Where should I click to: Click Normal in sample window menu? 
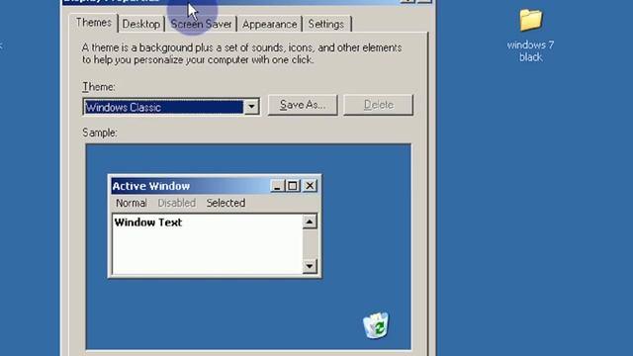click(132, 203)
